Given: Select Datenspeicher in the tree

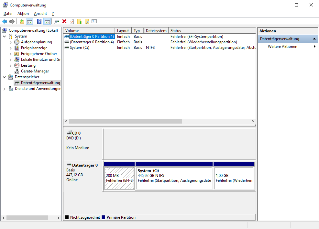Looking at the screenshot, I should click(x=27, y=77).
